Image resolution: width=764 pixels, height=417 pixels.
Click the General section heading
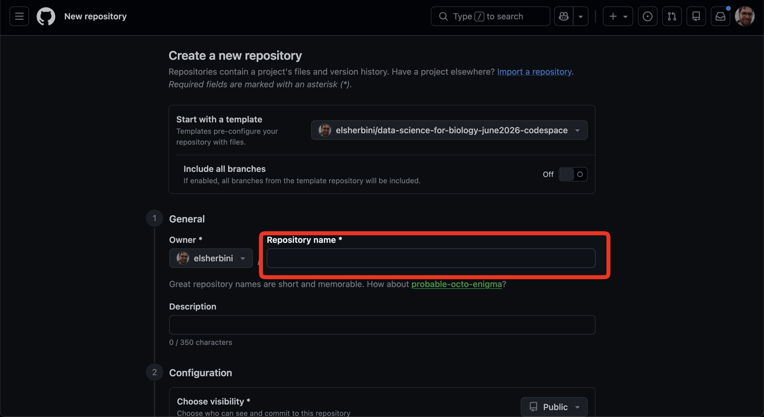pyautogui.click(x=187, y=219)
